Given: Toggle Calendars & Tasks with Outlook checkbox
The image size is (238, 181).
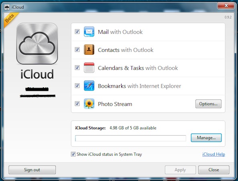Looking at the screenshot, I should point(77,68).
